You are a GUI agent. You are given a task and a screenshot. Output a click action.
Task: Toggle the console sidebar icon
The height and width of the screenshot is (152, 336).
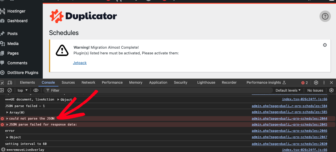2,90
